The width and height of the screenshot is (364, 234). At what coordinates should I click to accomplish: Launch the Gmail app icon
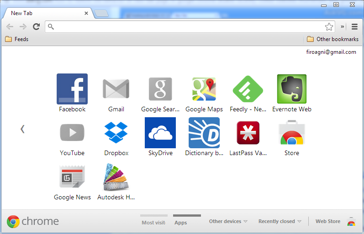(116, 89)
